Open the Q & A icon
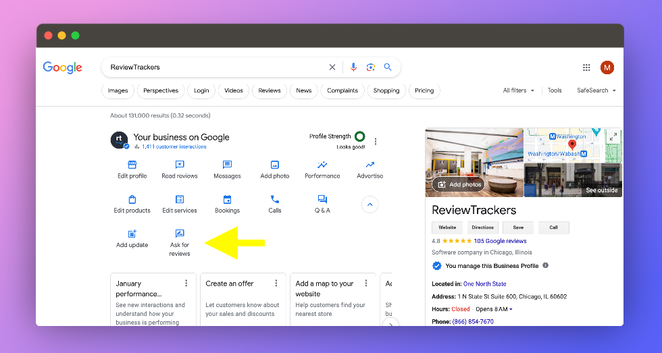 tap(322, 199)
